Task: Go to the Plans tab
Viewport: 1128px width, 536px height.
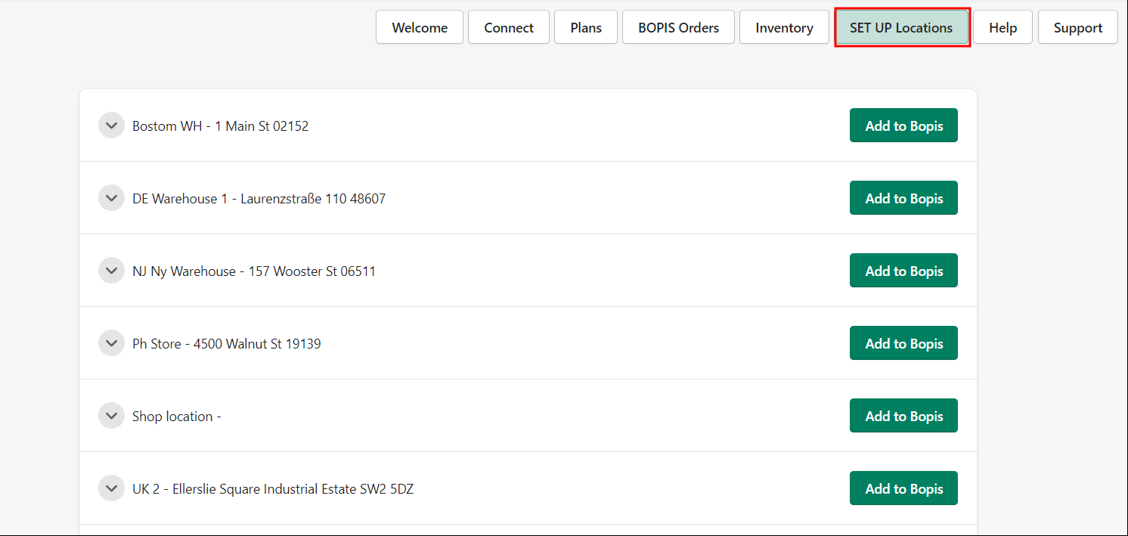Action: pos(586,27)
